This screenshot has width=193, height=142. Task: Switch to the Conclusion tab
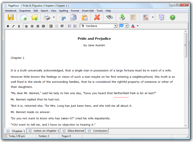[x=98, y=131]
